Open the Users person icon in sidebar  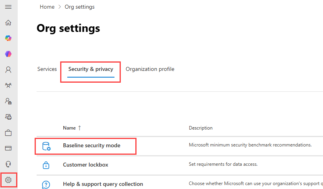coord(8,70)
